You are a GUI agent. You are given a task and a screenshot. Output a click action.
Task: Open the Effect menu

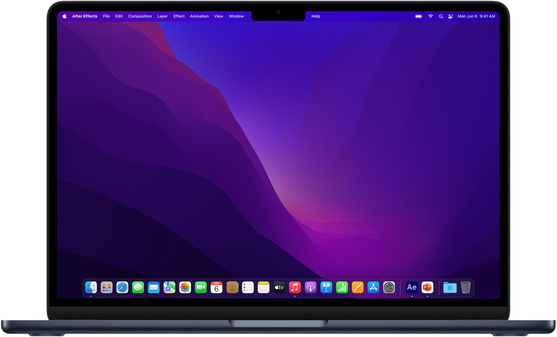(179, 16)
